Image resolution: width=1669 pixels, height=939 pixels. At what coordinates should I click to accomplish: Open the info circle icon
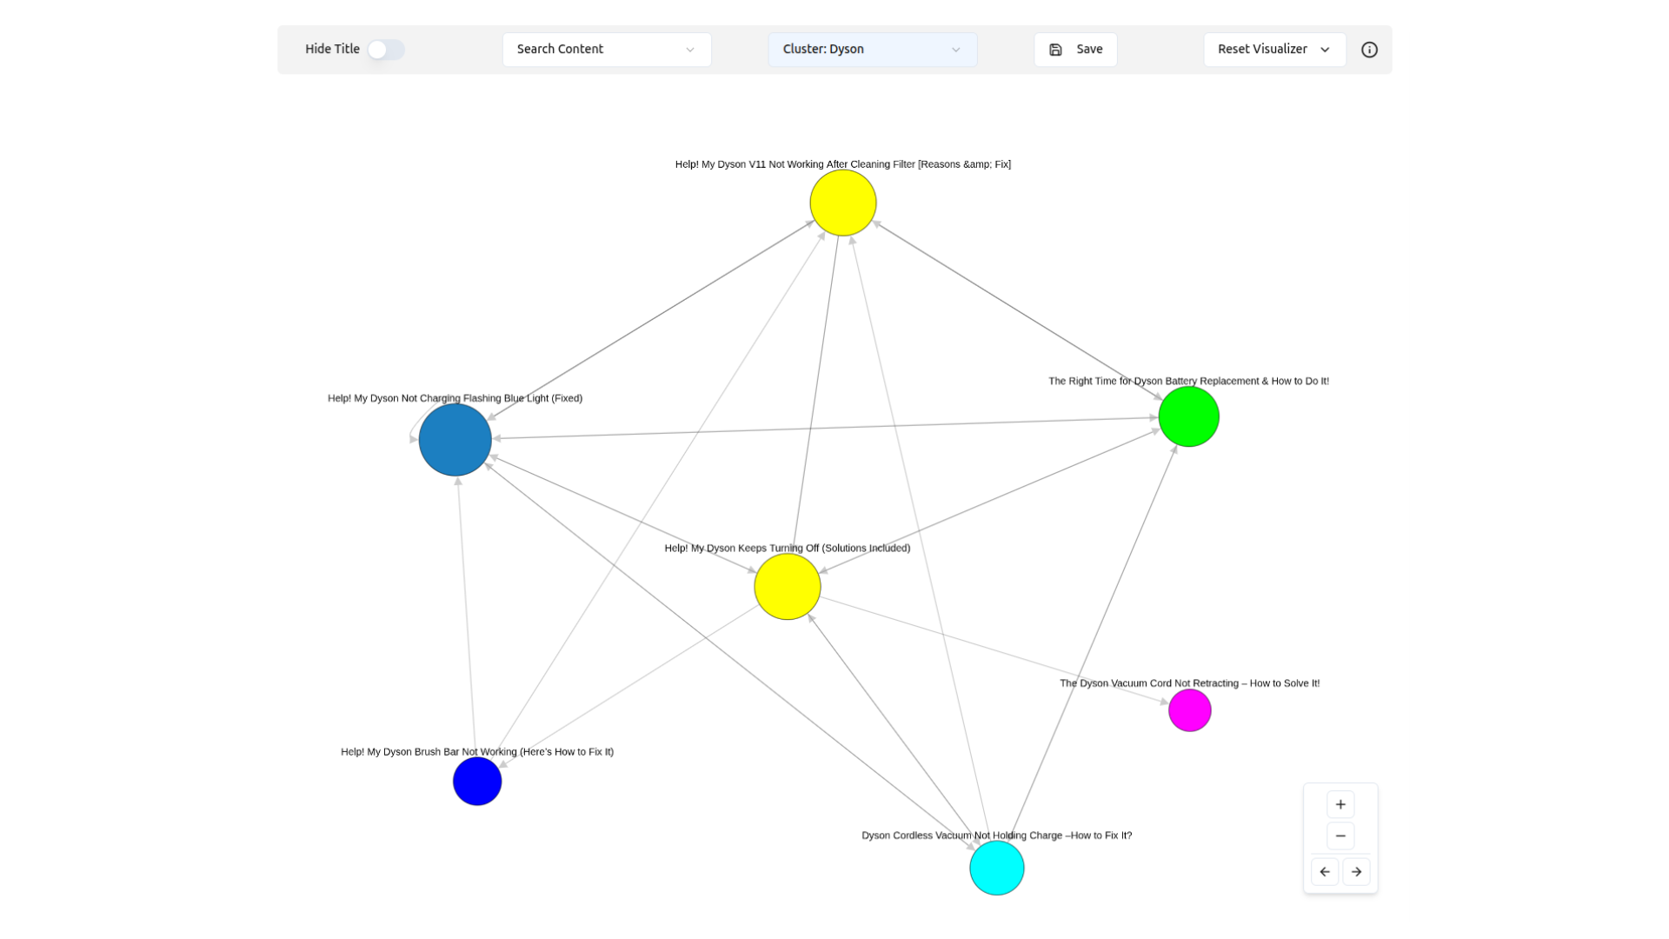click(x=1369, y=50)
